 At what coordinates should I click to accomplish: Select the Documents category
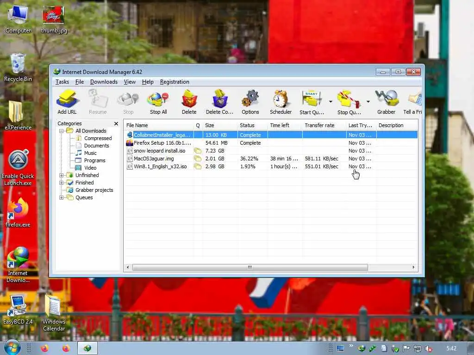click(96, 146)
